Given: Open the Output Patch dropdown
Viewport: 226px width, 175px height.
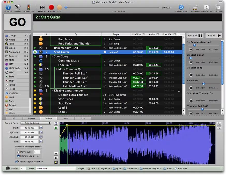Looking at the screenshot, I should tap(35, 123).
